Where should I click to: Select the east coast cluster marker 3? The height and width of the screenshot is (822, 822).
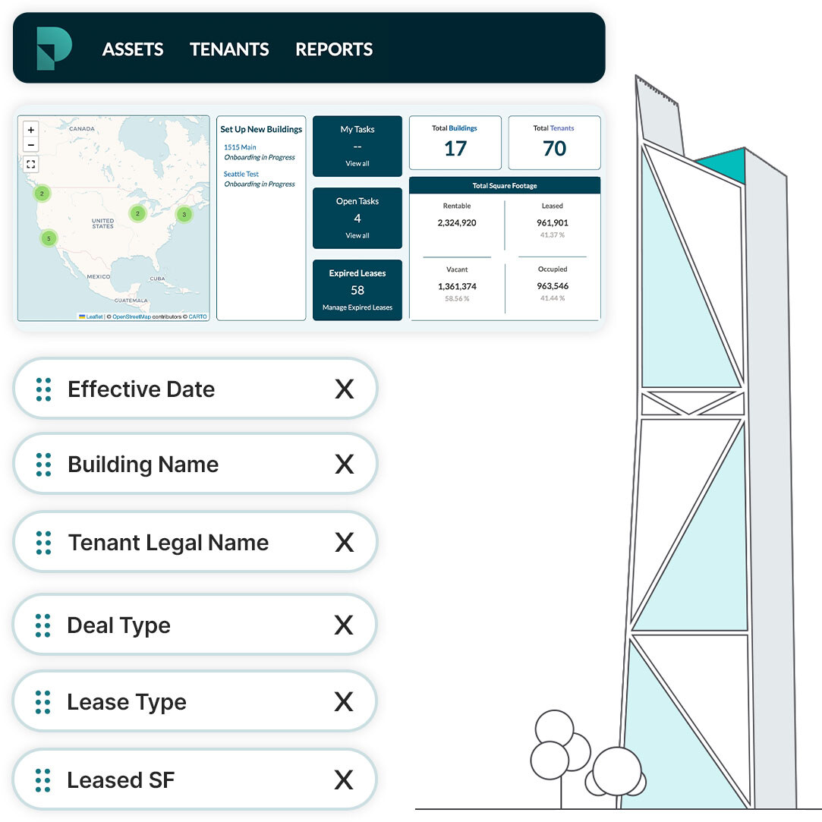(x=184, y=214)
